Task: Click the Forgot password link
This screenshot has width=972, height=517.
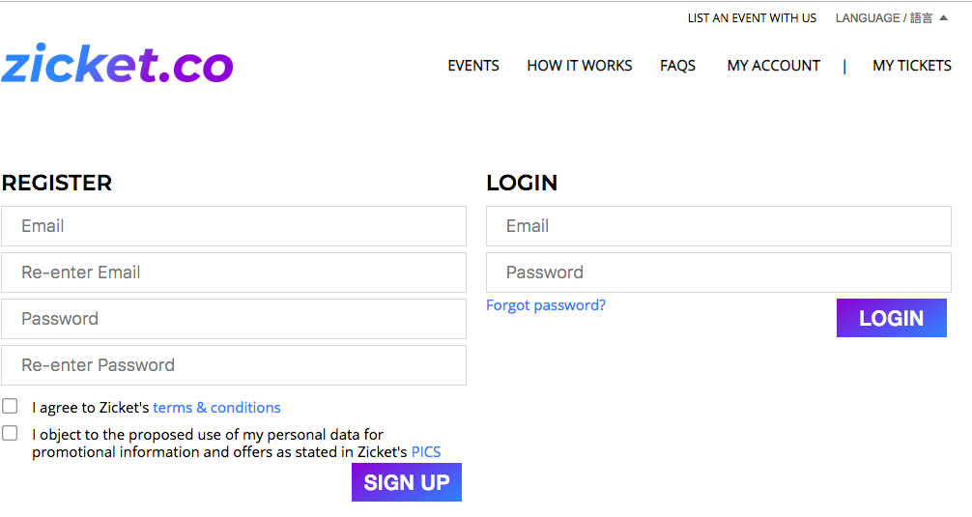Action: click(x=546, y=305)
